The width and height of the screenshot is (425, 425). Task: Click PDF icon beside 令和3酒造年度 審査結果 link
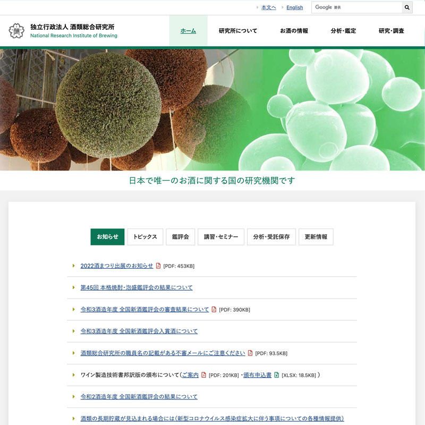click(x=214, y=309)
